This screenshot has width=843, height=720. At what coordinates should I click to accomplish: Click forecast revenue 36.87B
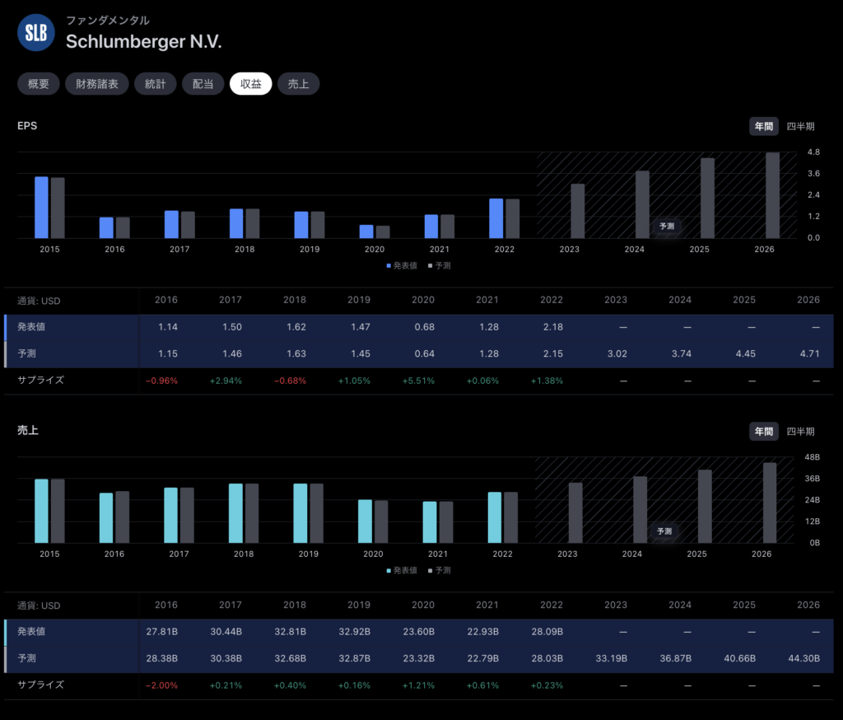tap(675, 659)
